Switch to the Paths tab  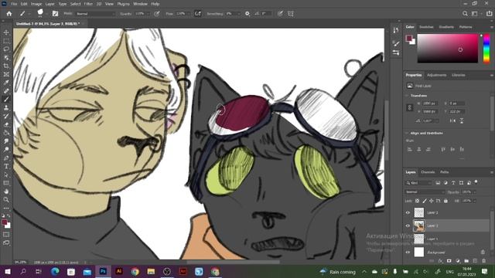(x=444, y=172)
